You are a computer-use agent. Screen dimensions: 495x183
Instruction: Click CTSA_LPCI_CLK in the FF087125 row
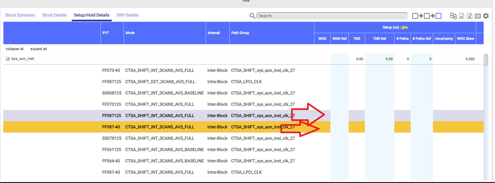pos(246,82)
